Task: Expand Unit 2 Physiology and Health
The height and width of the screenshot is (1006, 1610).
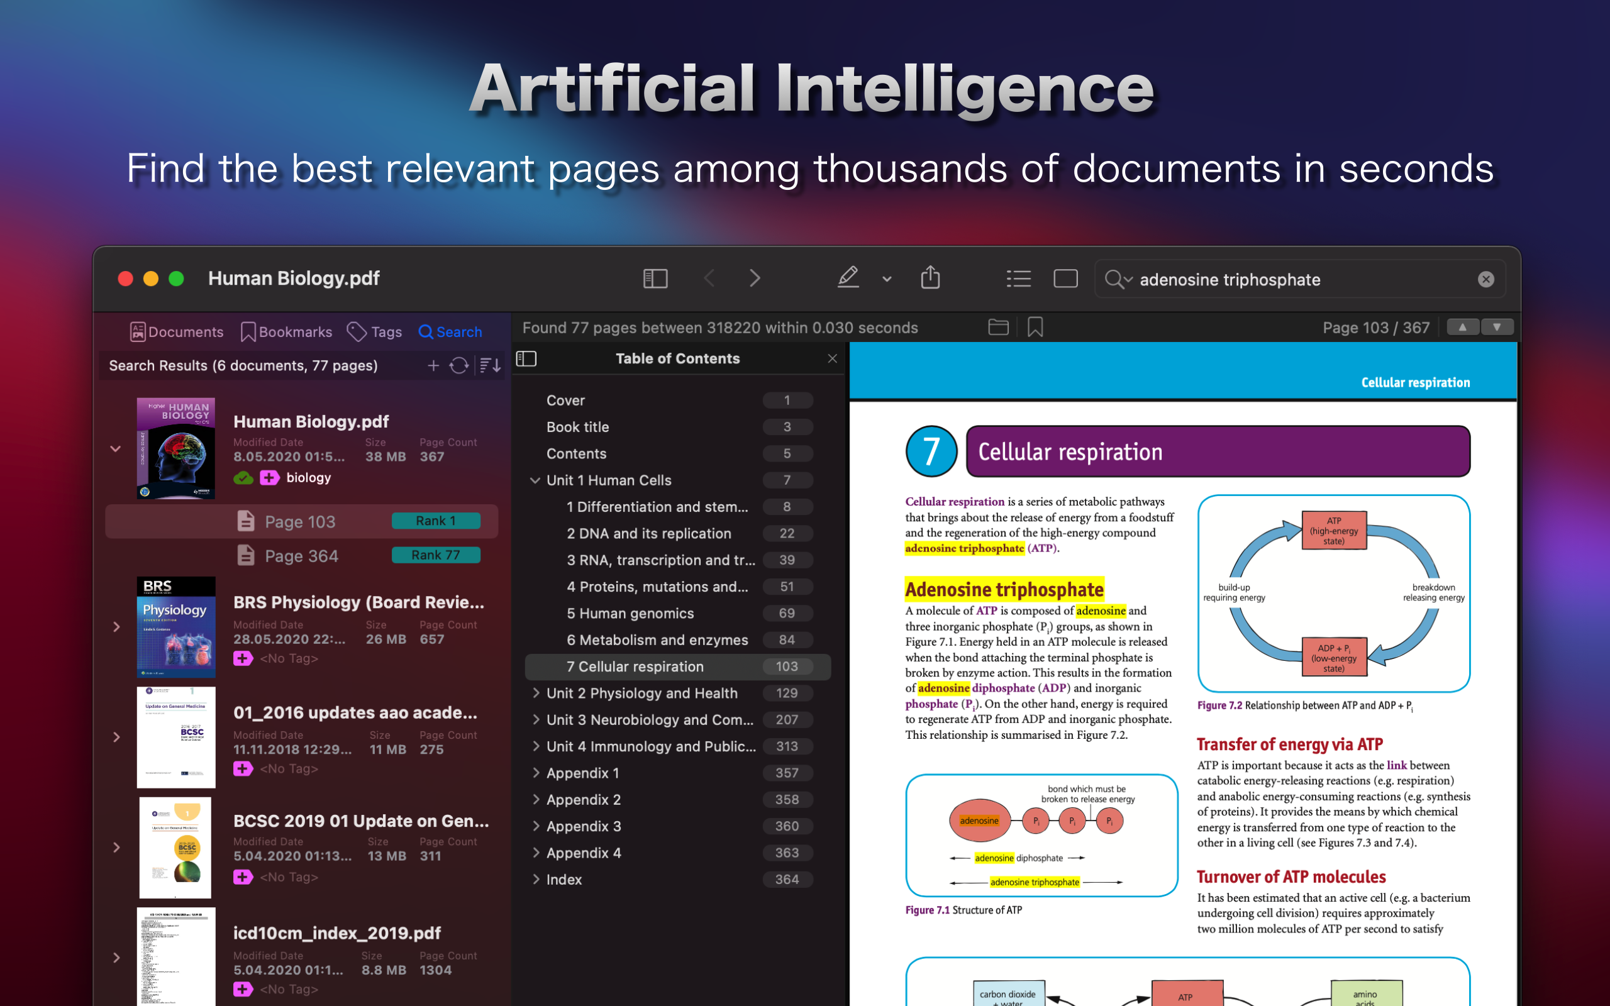Action: pyautogui.click(x=536, y=693)
